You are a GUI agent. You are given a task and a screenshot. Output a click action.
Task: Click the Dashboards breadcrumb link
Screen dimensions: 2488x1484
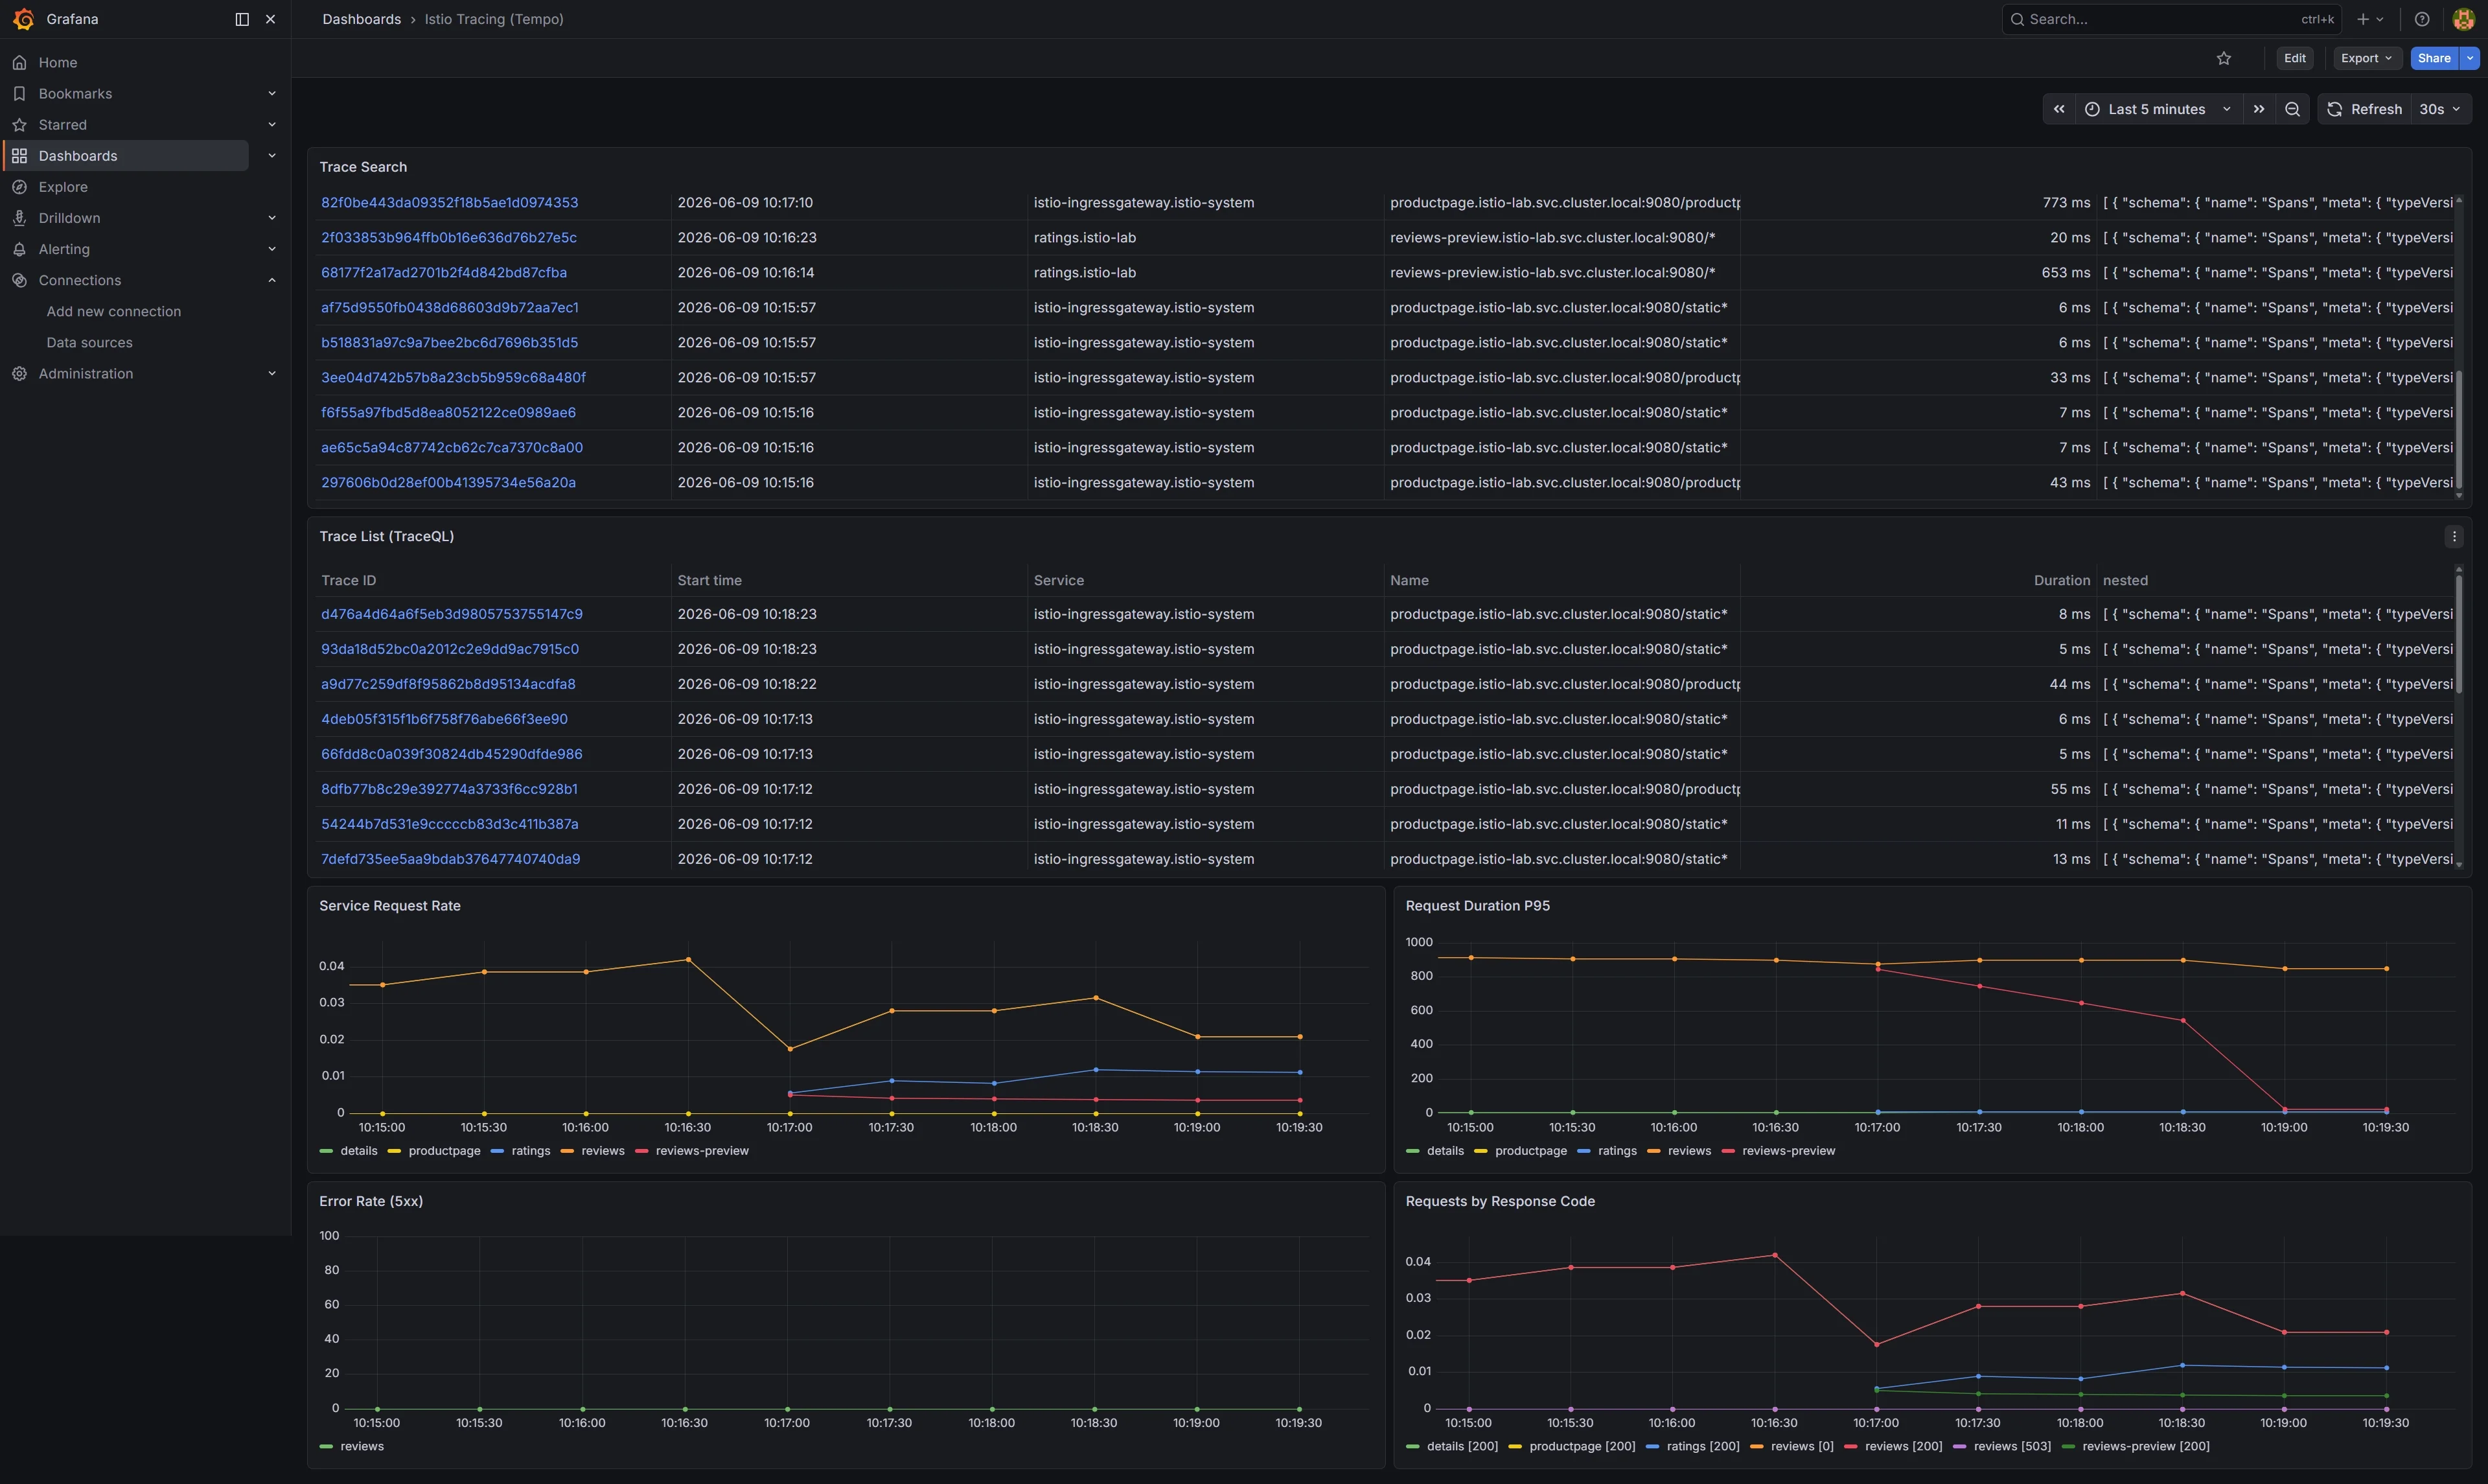(361, 19)
